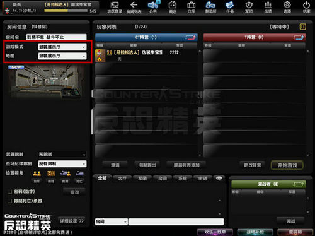Switch to the 系统 chat tab
The image size is (315, 236).
183,179
